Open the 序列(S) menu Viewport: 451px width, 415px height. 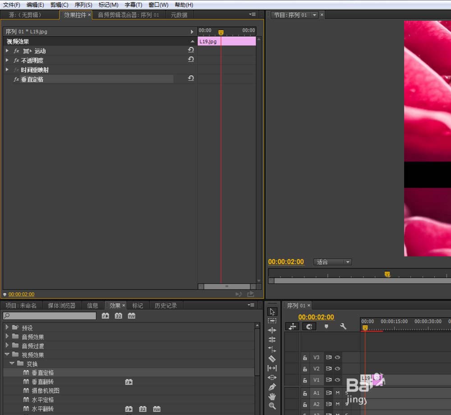click(x=83, y=5)
